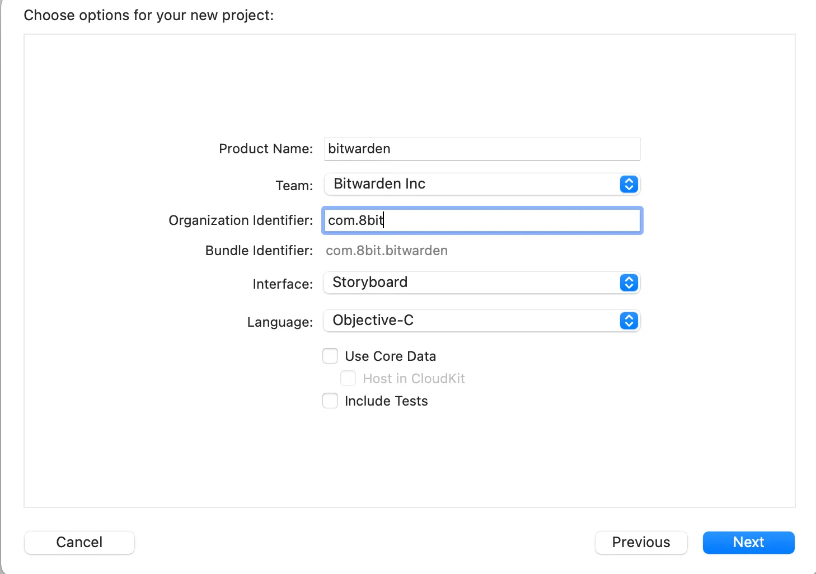The image size is (816, 574).
Task: Click the Language popup chevron control
Action: coord(629,321)
